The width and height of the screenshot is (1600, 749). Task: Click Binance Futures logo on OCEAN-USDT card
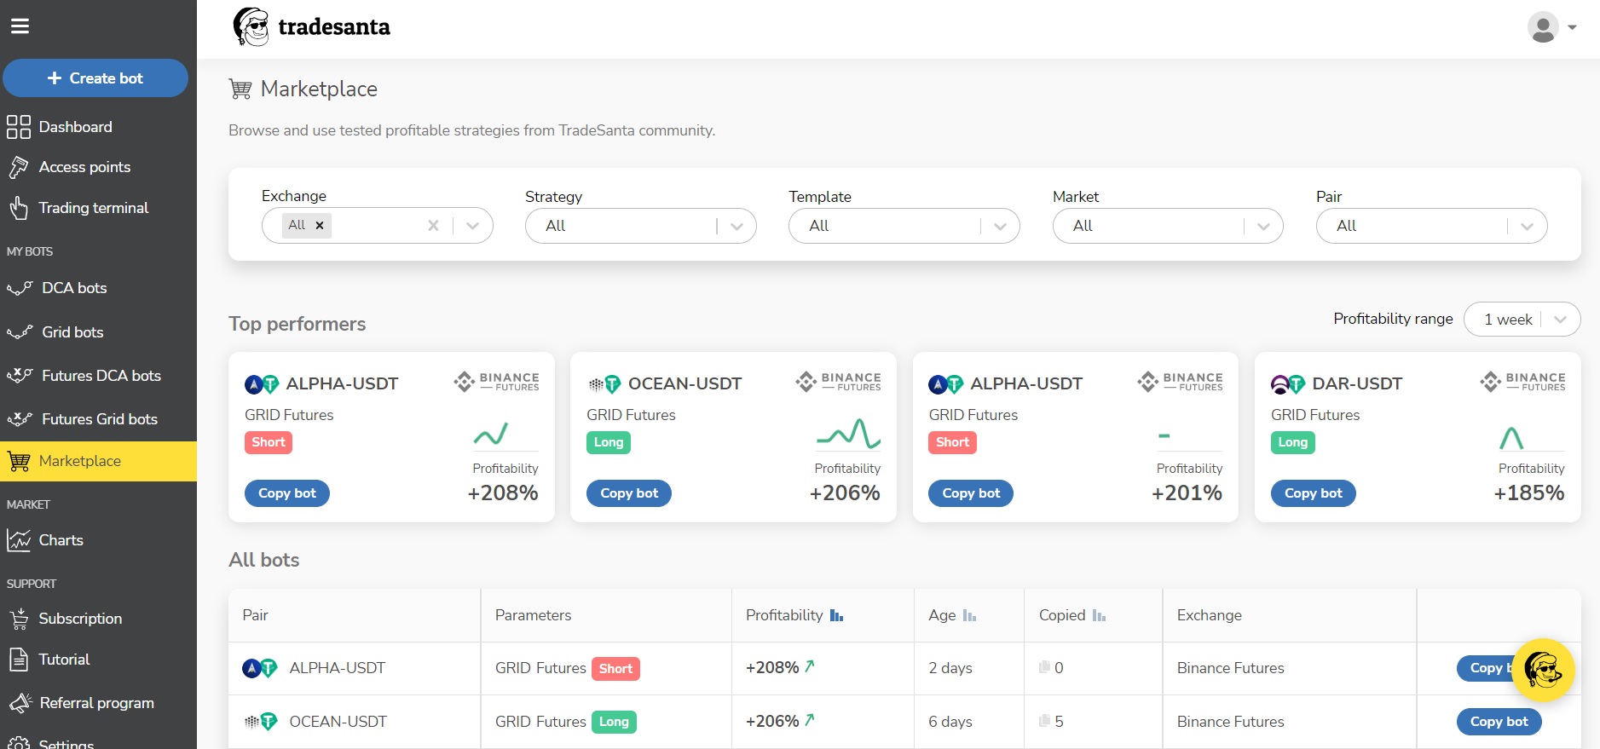(x=839, y=381)
